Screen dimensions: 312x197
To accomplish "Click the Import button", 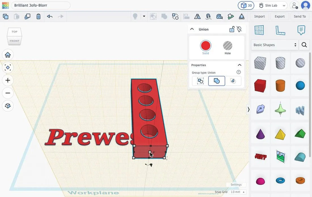I will [x=259, y=16].
